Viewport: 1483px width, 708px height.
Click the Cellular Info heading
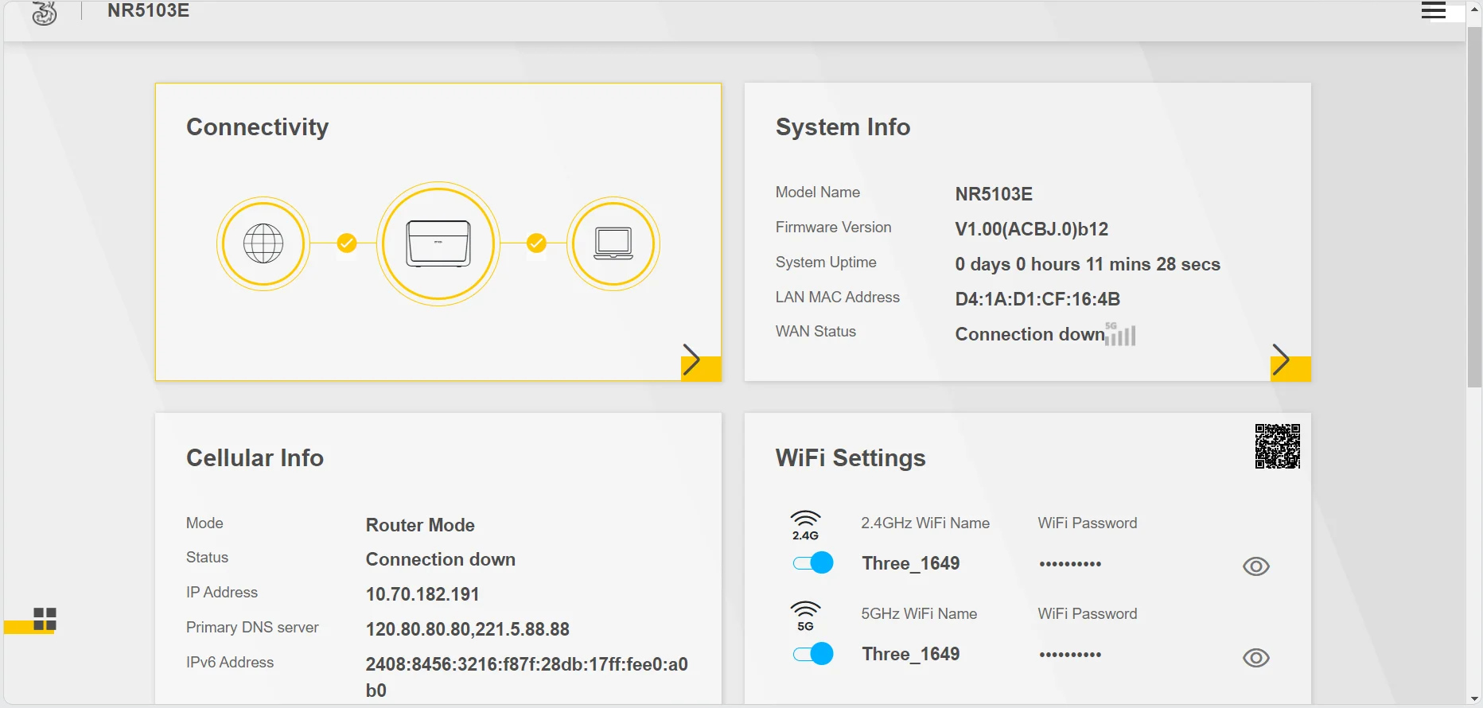(x=255, y=458)
